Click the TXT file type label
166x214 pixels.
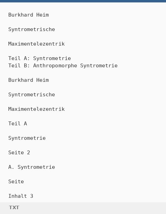click(x=14, y=207)
